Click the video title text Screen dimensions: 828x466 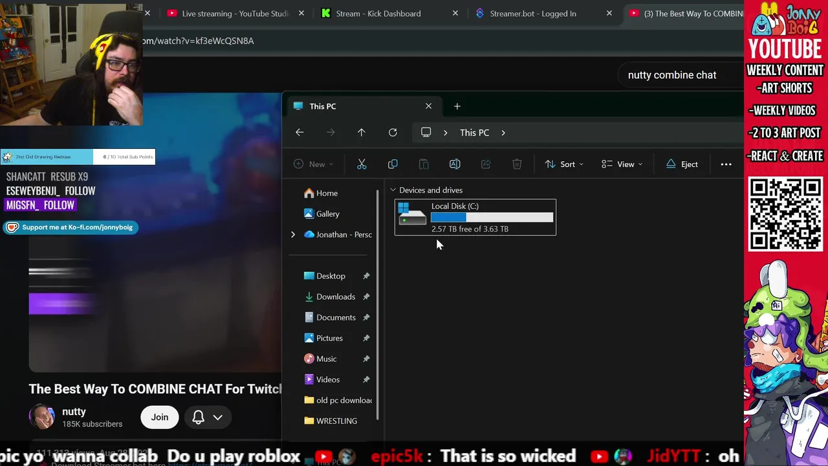[155, 389]
